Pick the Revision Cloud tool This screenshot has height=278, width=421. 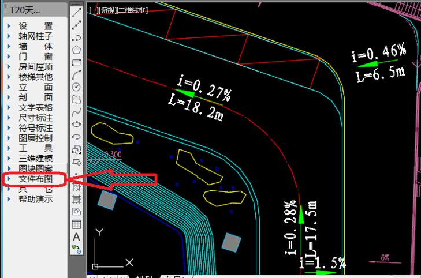coord(76,99)
